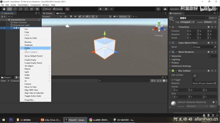Click the Pivot toggle button

[47, 9]
